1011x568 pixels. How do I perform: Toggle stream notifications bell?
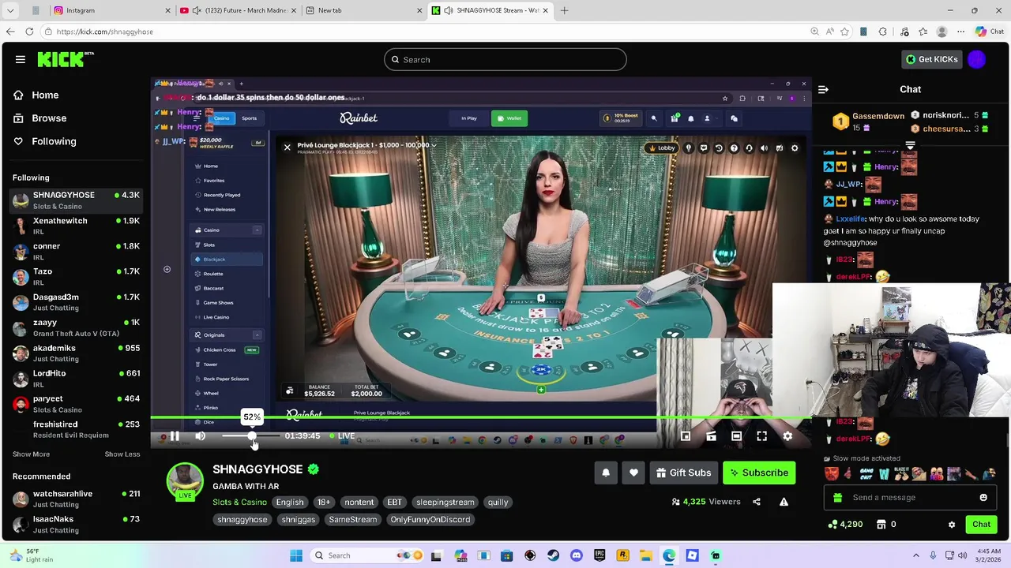click(606, 473)
